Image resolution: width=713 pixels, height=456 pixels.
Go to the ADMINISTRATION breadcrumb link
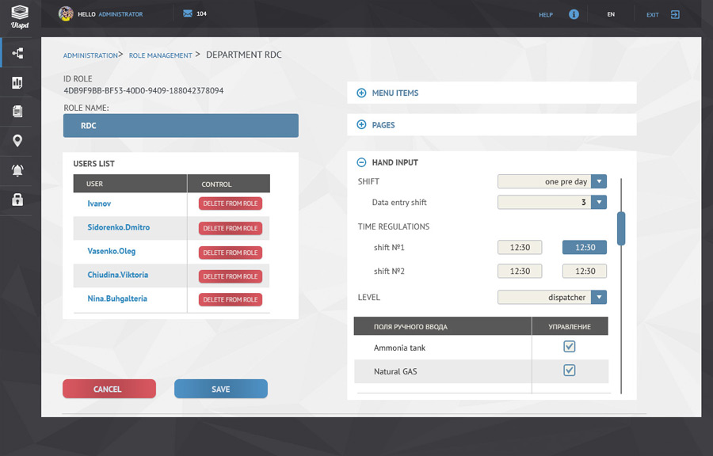pyautogui.click(x=89, y=55)
